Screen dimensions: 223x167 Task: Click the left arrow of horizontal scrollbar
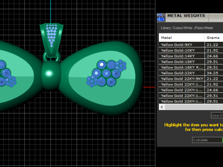click(162, 107)
